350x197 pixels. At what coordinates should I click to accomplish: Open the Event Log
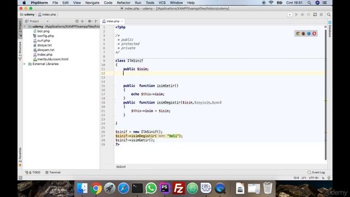pyautogui.click(x=316, y=172)
